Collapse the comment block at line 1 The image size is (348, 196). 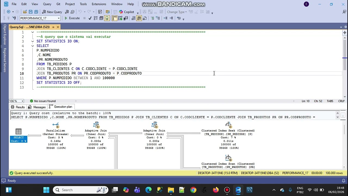(33, 32)
